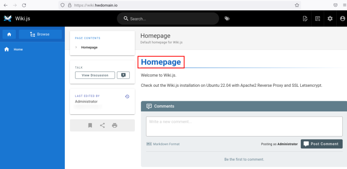Click the share page icon
Screen dimensions: 347x169
pos(102,125)
